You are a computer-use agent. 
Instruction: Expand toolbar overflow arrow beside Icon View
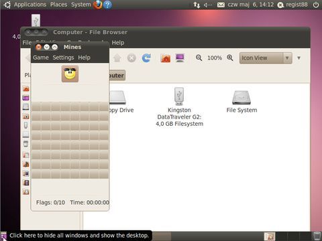[299, 58]
